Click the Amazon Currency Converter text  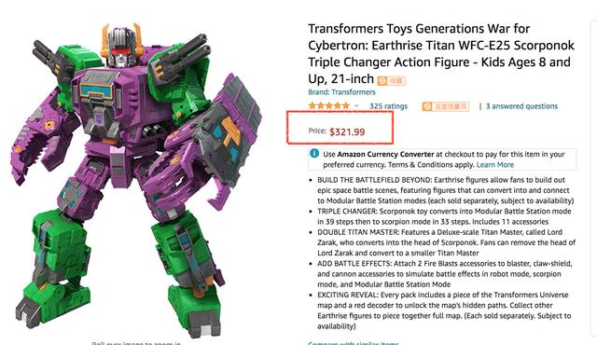pos(385,154)
